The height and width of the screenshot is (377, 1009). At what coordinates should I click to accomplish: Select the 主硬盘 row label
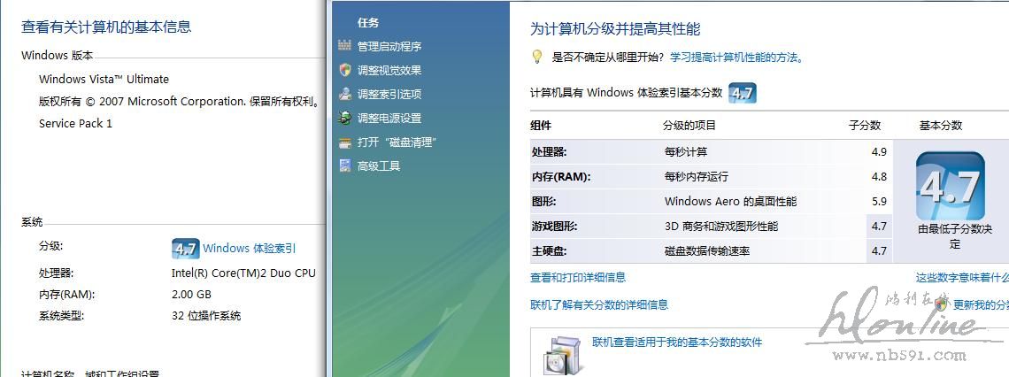[550, 251]
